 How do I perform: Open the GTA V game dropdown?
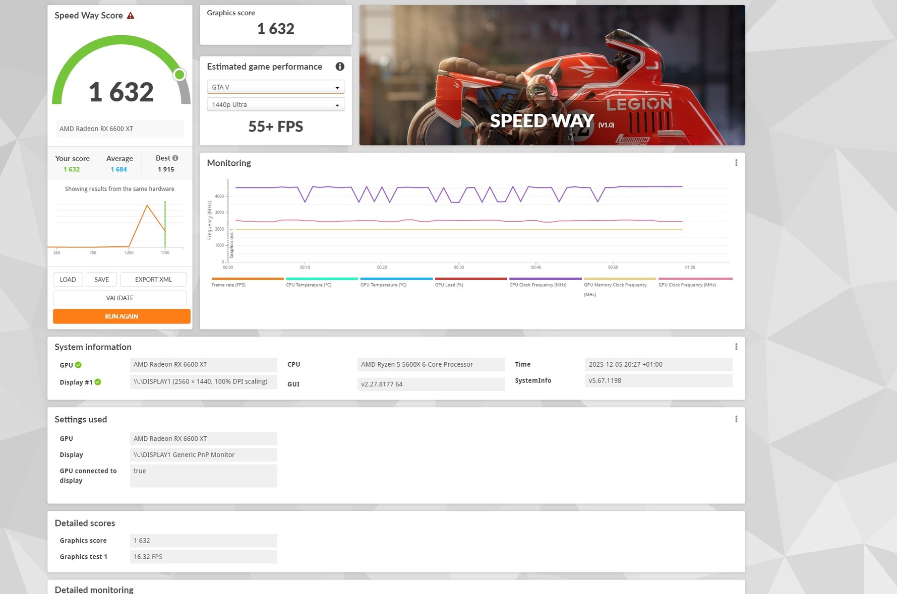tap(276, 87)
